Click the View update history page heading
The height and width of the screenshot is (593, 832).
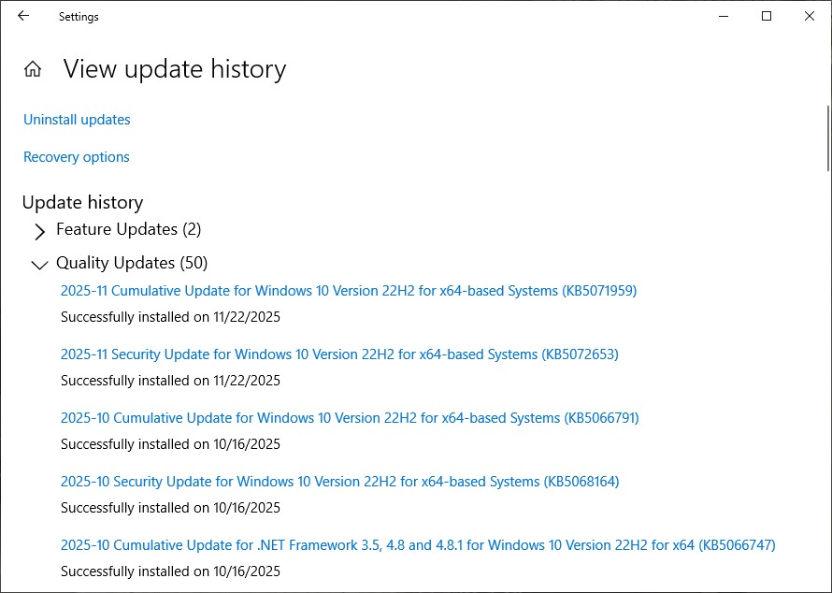(175, 69)
